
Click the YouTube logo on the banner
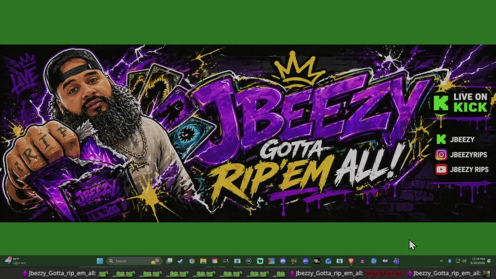(x=441, y=169)
